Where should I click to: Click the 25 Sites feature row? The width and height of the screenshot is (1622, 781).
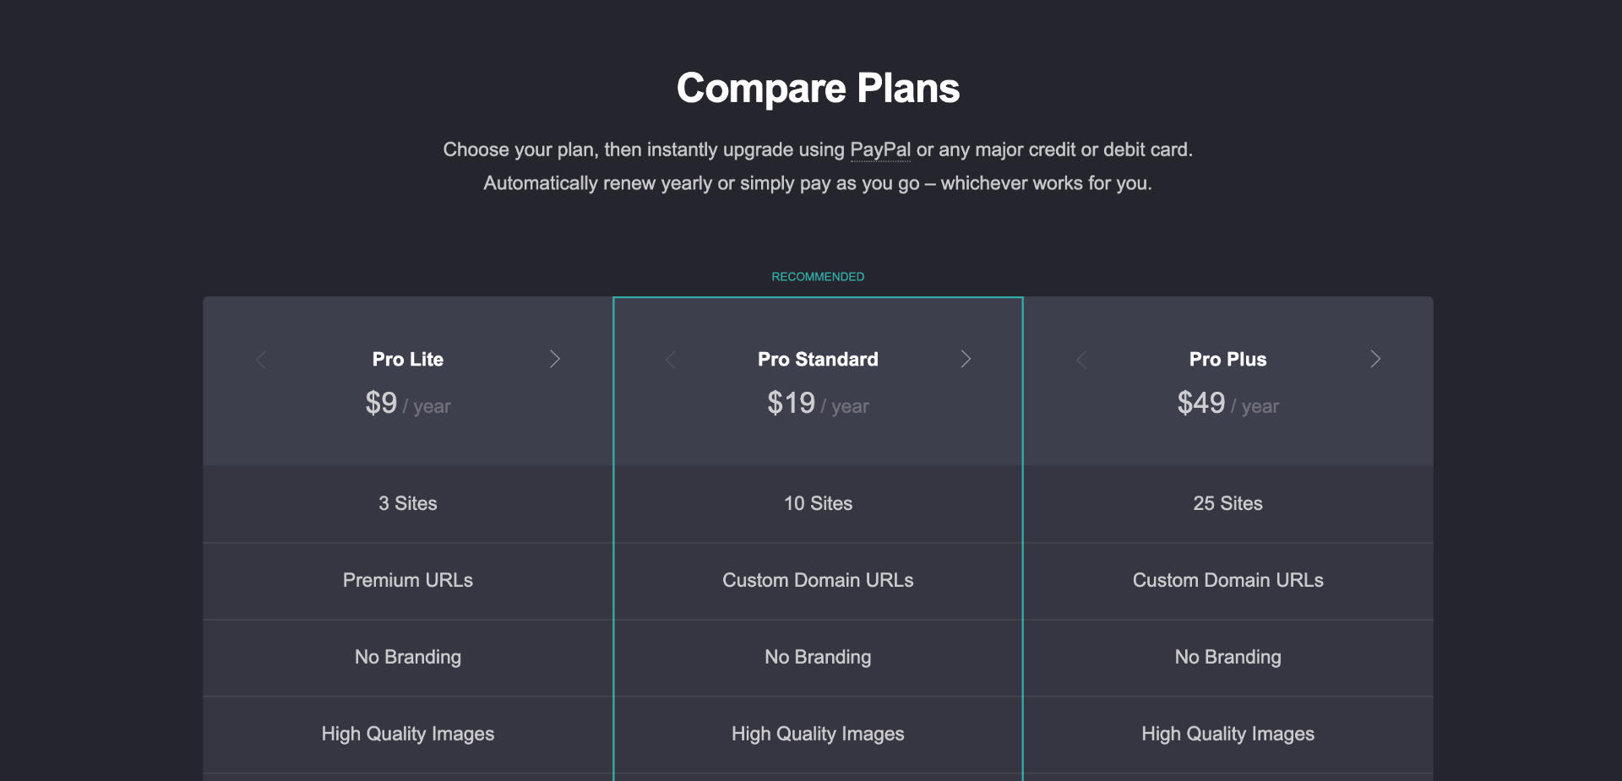point(1227,504)
